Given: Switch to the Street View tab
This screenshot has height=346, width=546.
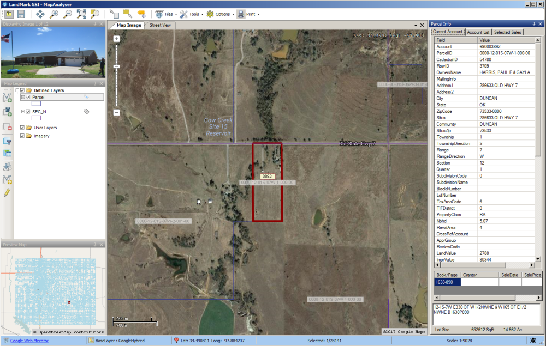Looking at the screenshot, I should 160,25.
